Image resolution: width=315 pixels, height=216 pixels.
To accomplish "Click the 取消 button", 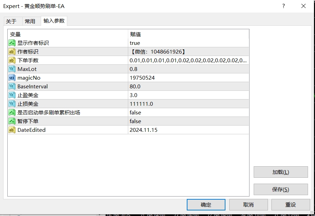I will tap(248, 205).
